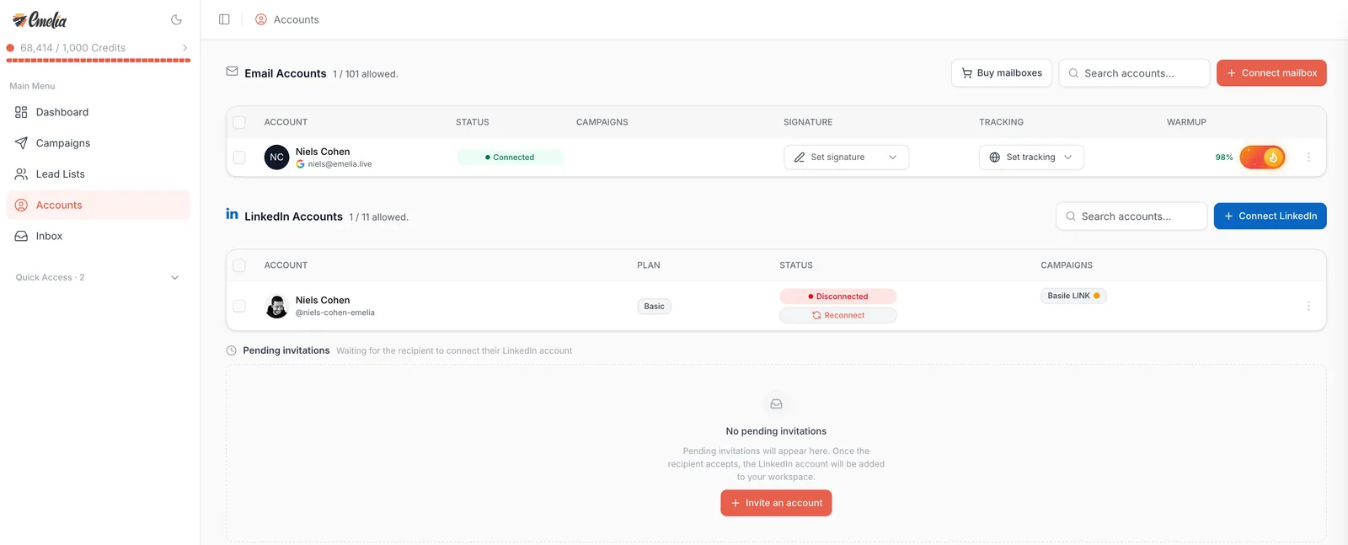
Task: Open Dashboard in main menu
Action: pos(98,112)
